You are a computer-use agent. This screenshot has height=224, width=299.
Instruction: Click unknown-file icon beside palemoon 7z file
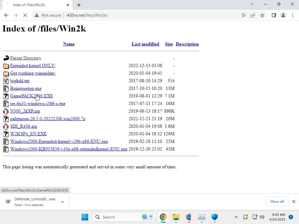[x=6, y=119]
